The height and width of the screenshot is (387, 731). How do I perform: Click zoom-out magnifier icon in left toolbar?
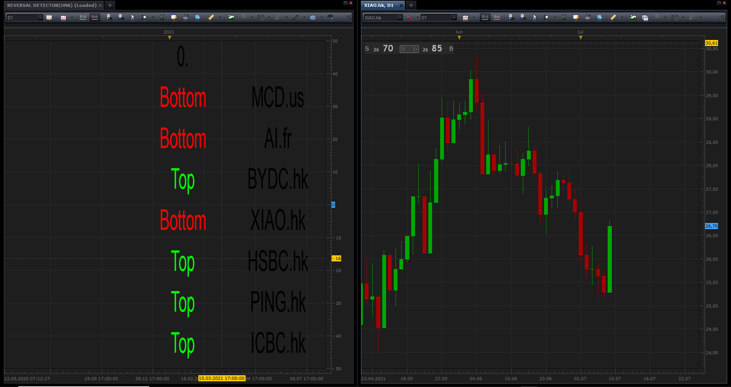click(x=121, y=17)
